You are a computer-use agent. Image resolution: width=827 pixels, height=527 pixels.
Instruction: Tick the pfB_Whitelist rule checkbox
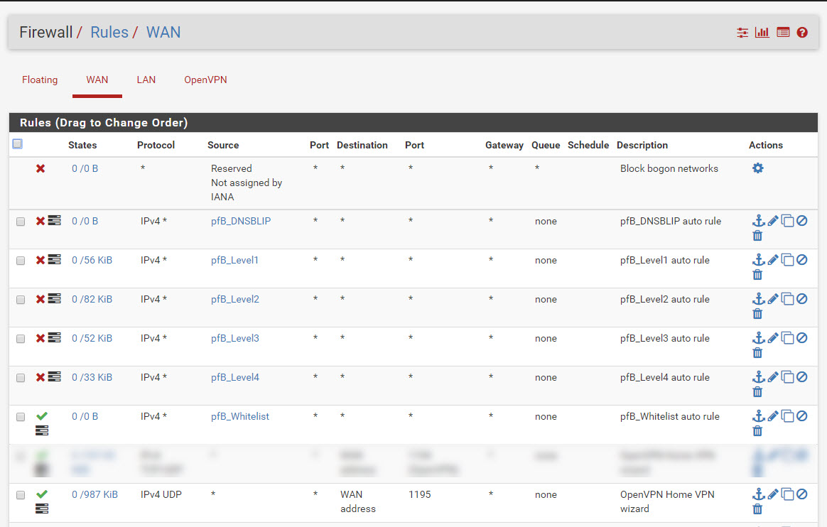coord(21,417)
